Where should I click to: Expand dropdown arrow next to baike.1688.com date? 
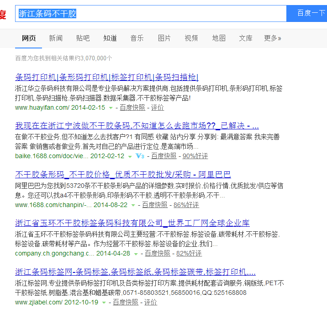tap(130, 157)
